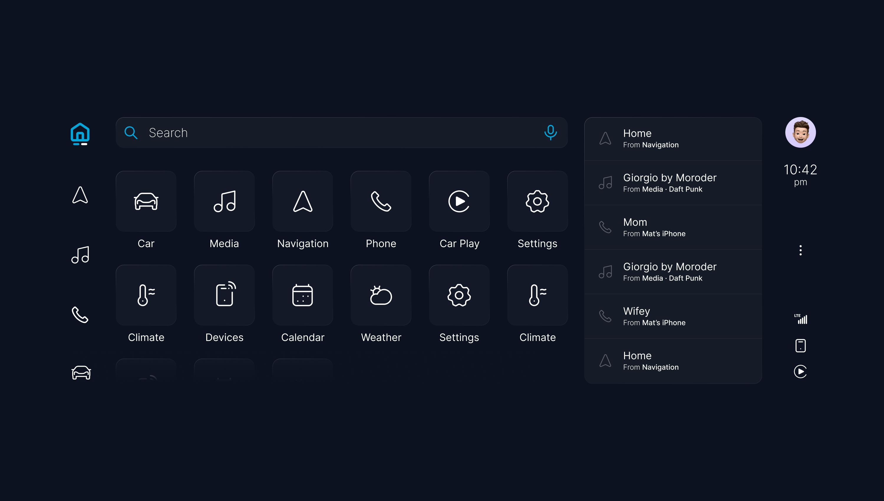Launch the Phone app tile
884x501 pixels.
pyautogui.click(x=381, y=201)
